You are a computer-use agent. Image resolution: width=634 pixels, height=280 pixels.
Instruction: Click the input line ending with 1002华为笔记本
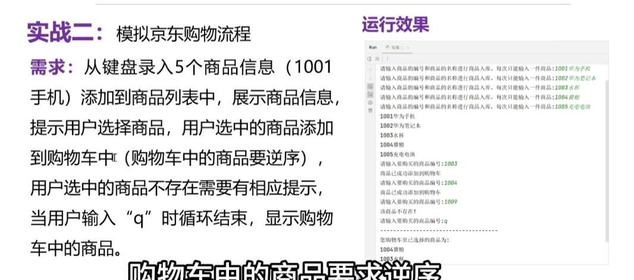point(488,78)
